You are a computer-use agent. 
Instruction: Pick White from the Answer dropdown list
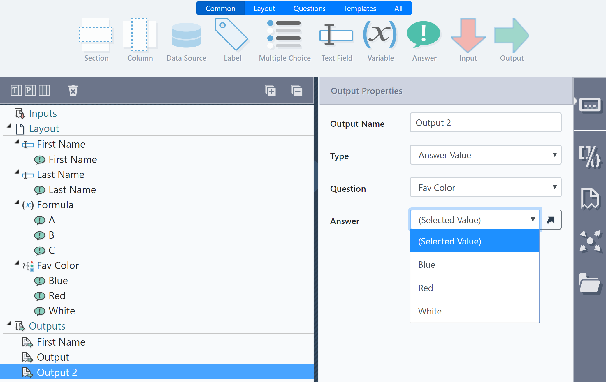430,311
